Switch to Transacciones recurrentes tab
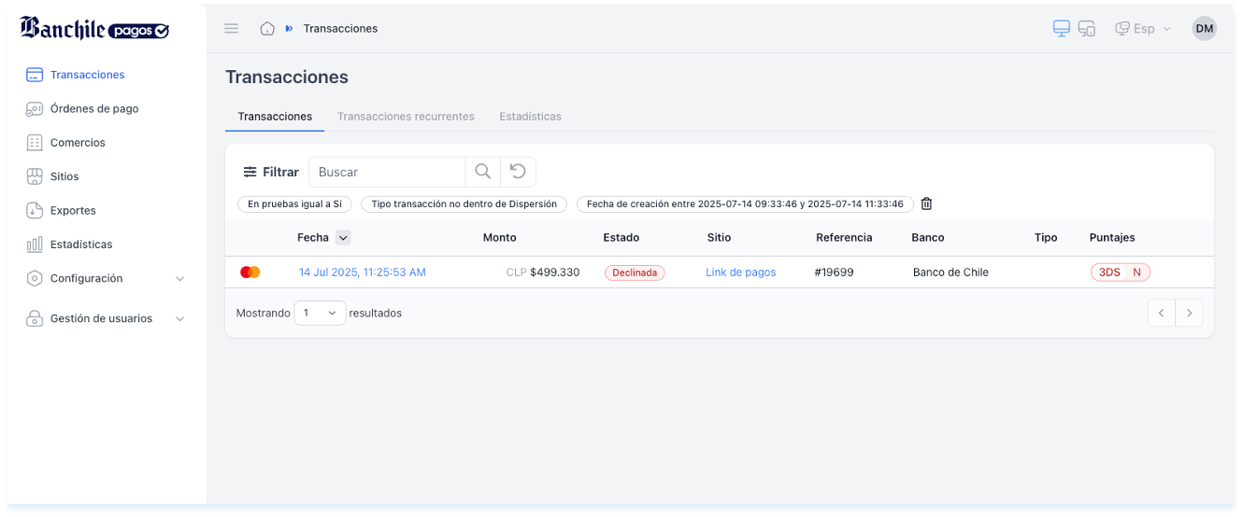 (406, 117)
